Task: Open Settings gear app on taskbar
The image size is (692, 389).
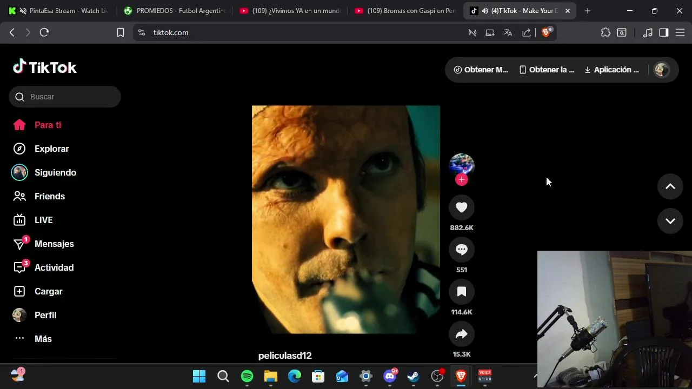Action: coord(366,376)
